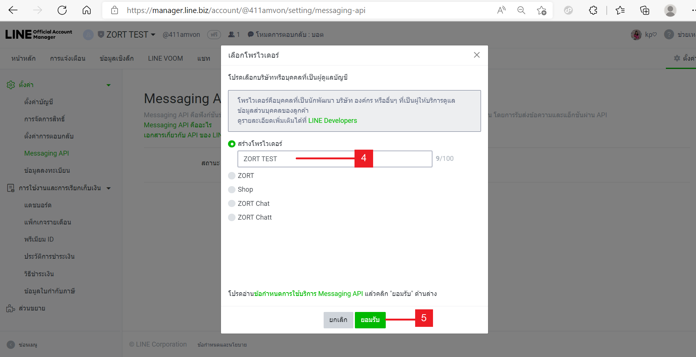The image size is (696, 357).
Task: Select the ZORT Chatt provider option
Action: [x=232, y=217]
